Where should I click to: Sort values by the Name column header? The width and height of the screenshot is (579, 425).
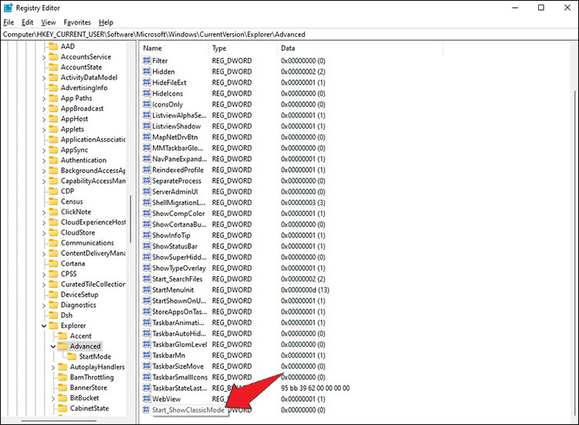pos(174,49)
